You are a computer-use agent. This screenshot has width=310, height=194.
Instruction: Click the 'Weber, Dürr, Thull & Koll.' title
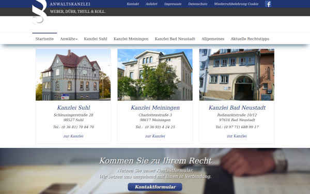(x=78, y=12)
